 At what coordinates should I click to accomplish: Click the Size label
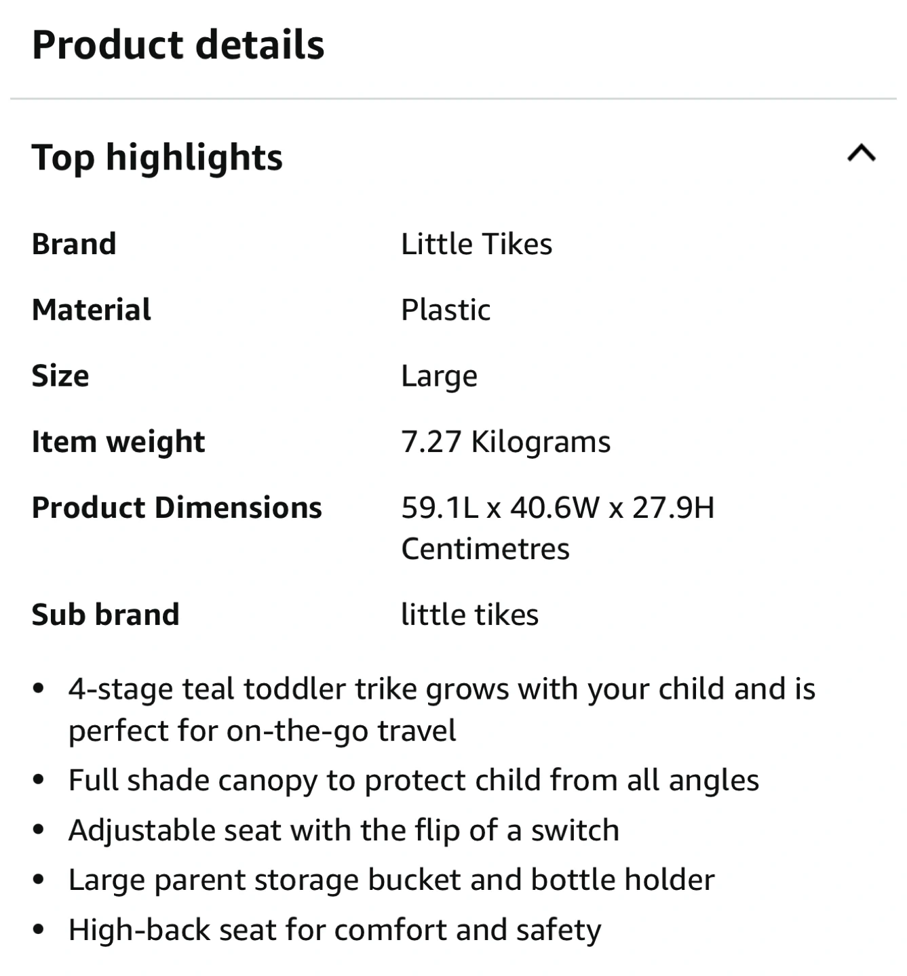tap(60, 375)
